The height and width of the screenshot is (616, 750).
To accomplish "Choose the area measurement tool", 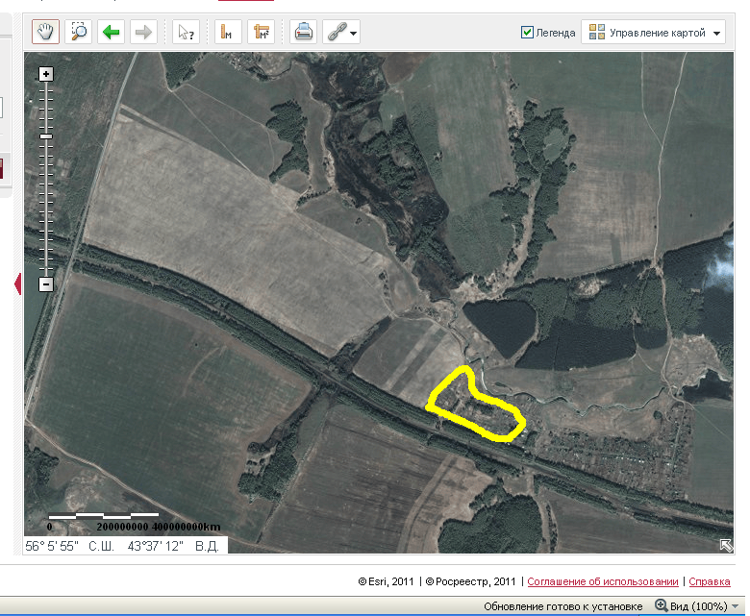I will [x=262, y=32].
